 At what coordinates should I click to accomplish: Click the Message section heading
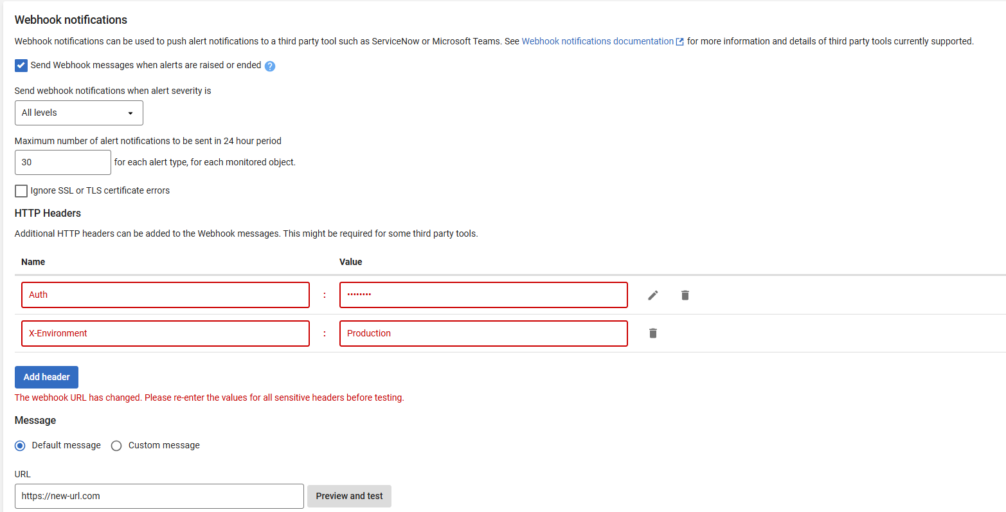[35, 420]
